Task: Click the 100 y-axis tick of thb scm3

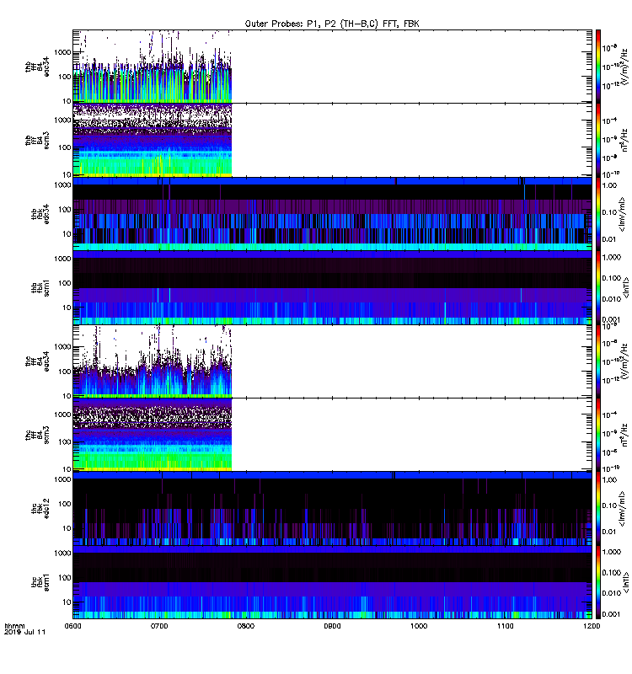Action: pos(65,147)
